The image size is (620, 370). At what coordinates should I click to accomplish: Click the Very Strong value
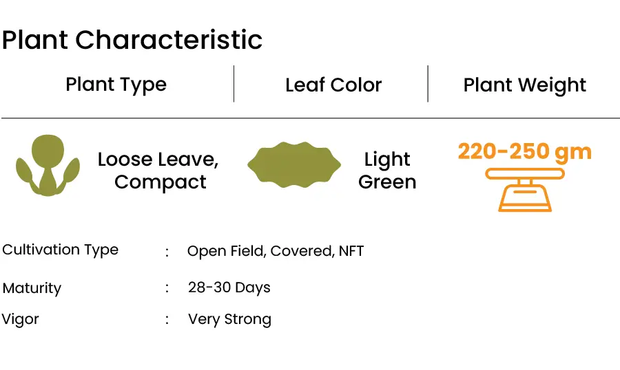[x=229, y=319]
